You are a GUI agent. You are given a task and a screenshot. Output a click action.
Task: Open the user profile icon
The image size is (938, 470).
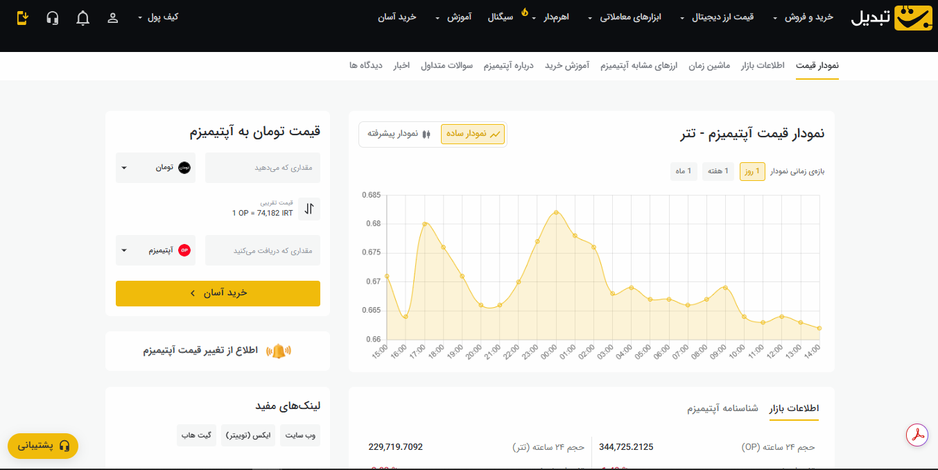point(112,18)
